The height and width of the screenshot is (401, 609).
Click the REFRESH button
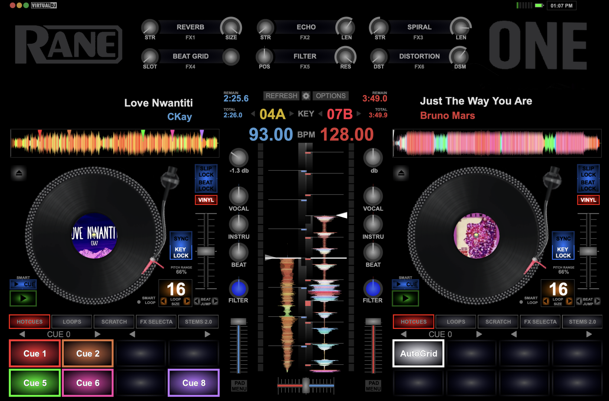[281, 96]
